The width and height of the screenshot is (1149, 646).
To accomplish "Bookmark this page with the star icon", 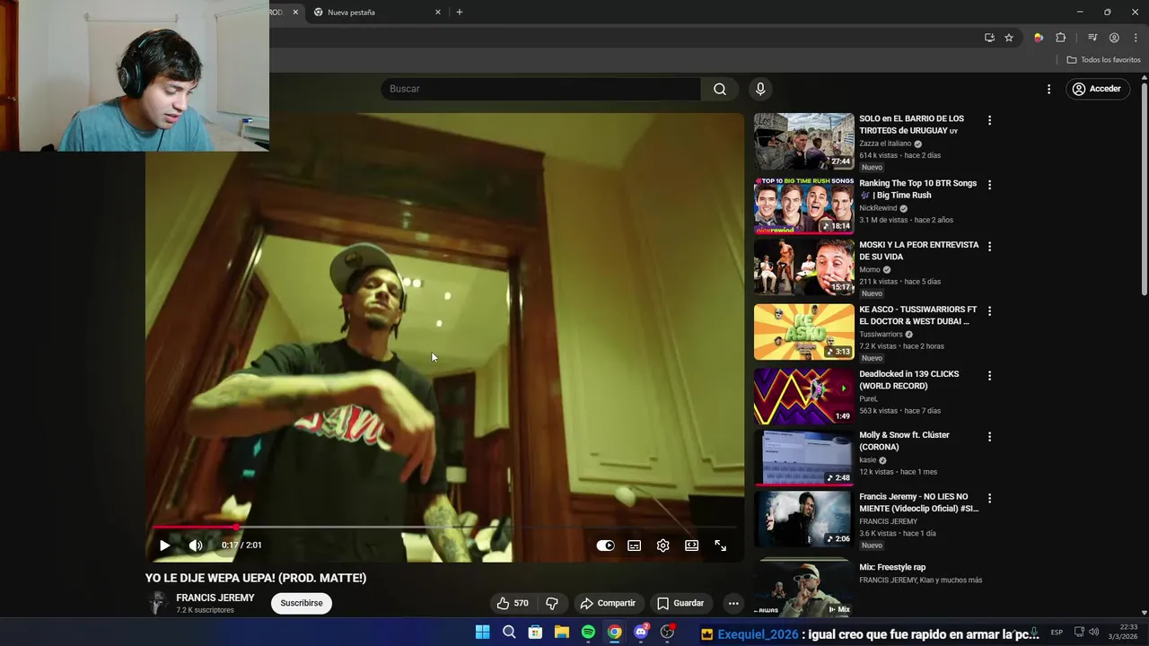I will tap(1009, 38).
